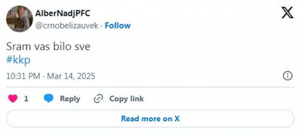This screenshot has width=300, height=133.
Task: Open the tweet info circle icon
Action: pos(287,76)
